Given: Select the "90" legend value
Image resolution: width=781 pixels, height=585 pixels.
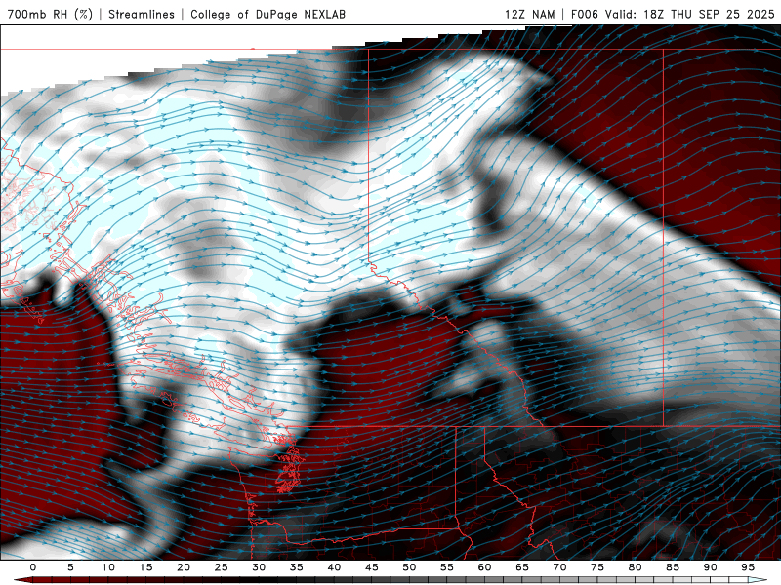Looking at the screenshot, I should coord(710,567).
